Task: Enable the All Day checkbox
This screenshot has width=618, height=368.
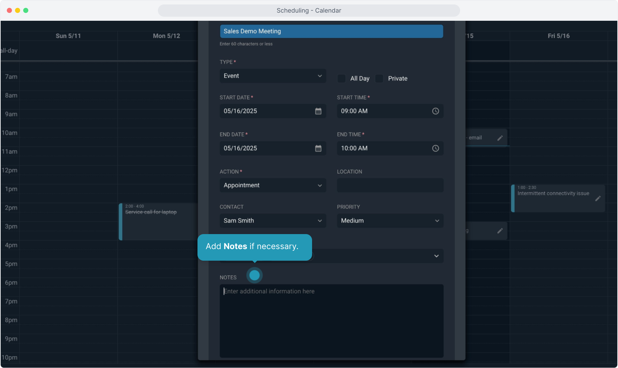Action: pyautogui.click(x=341, y=78)
